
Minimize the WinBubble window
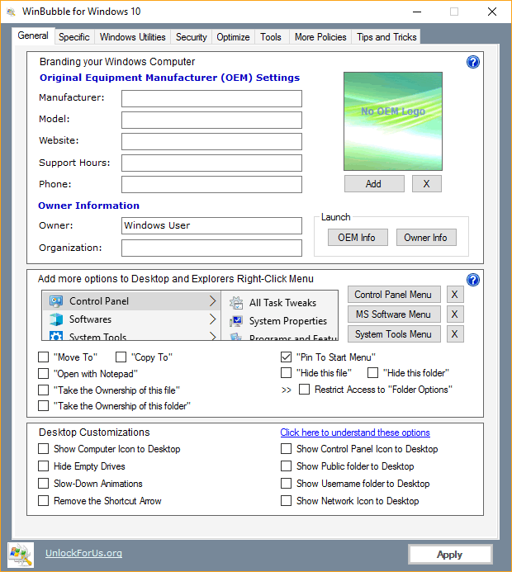[x=417, y=12]
